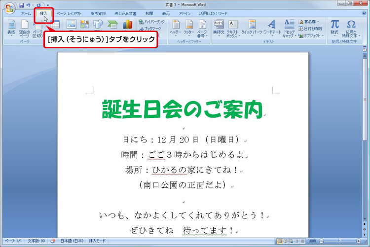The height and width of the screenshot is (247, 370).
Task: Open the Shapes gallery
Action: [98, 25]
